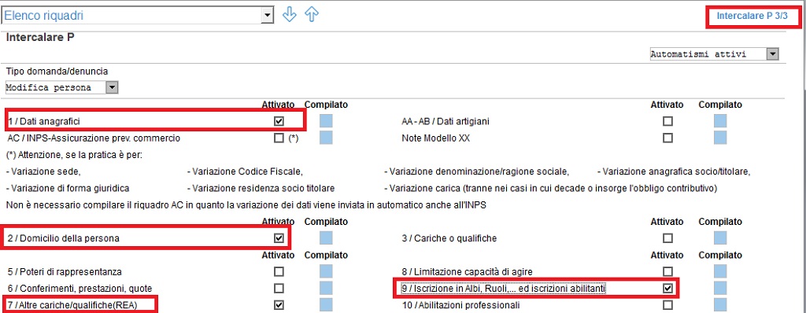Viewport: 806px width, 313px height.
Task: Expand the Automatismi attivi dropdown
Action: point(772,54)
